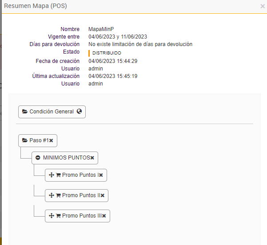Click the shopping cart icon on Promo Puntos I
Viewport: 267px width, 245px height.
(x=58, y=175)
